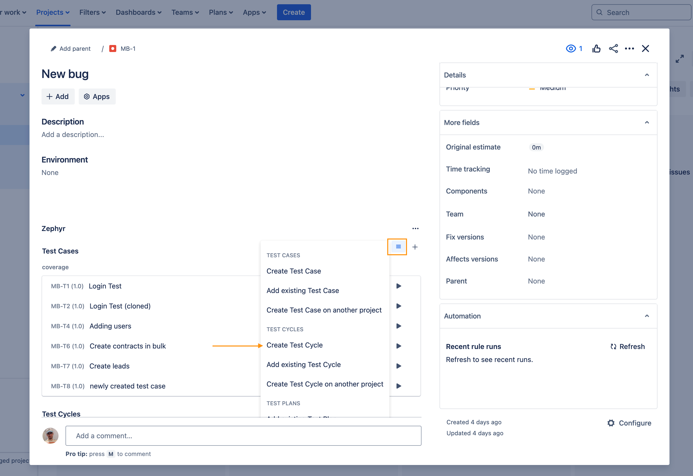693x476 pixels.
Task: Click the thumbs-up vote icon
Action: (596, 48)
